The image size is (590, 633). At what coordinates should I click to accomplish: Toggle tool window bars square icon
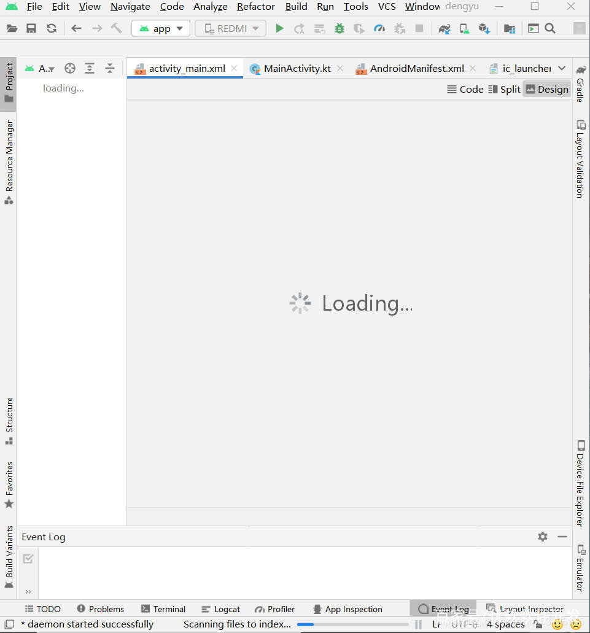9,624
